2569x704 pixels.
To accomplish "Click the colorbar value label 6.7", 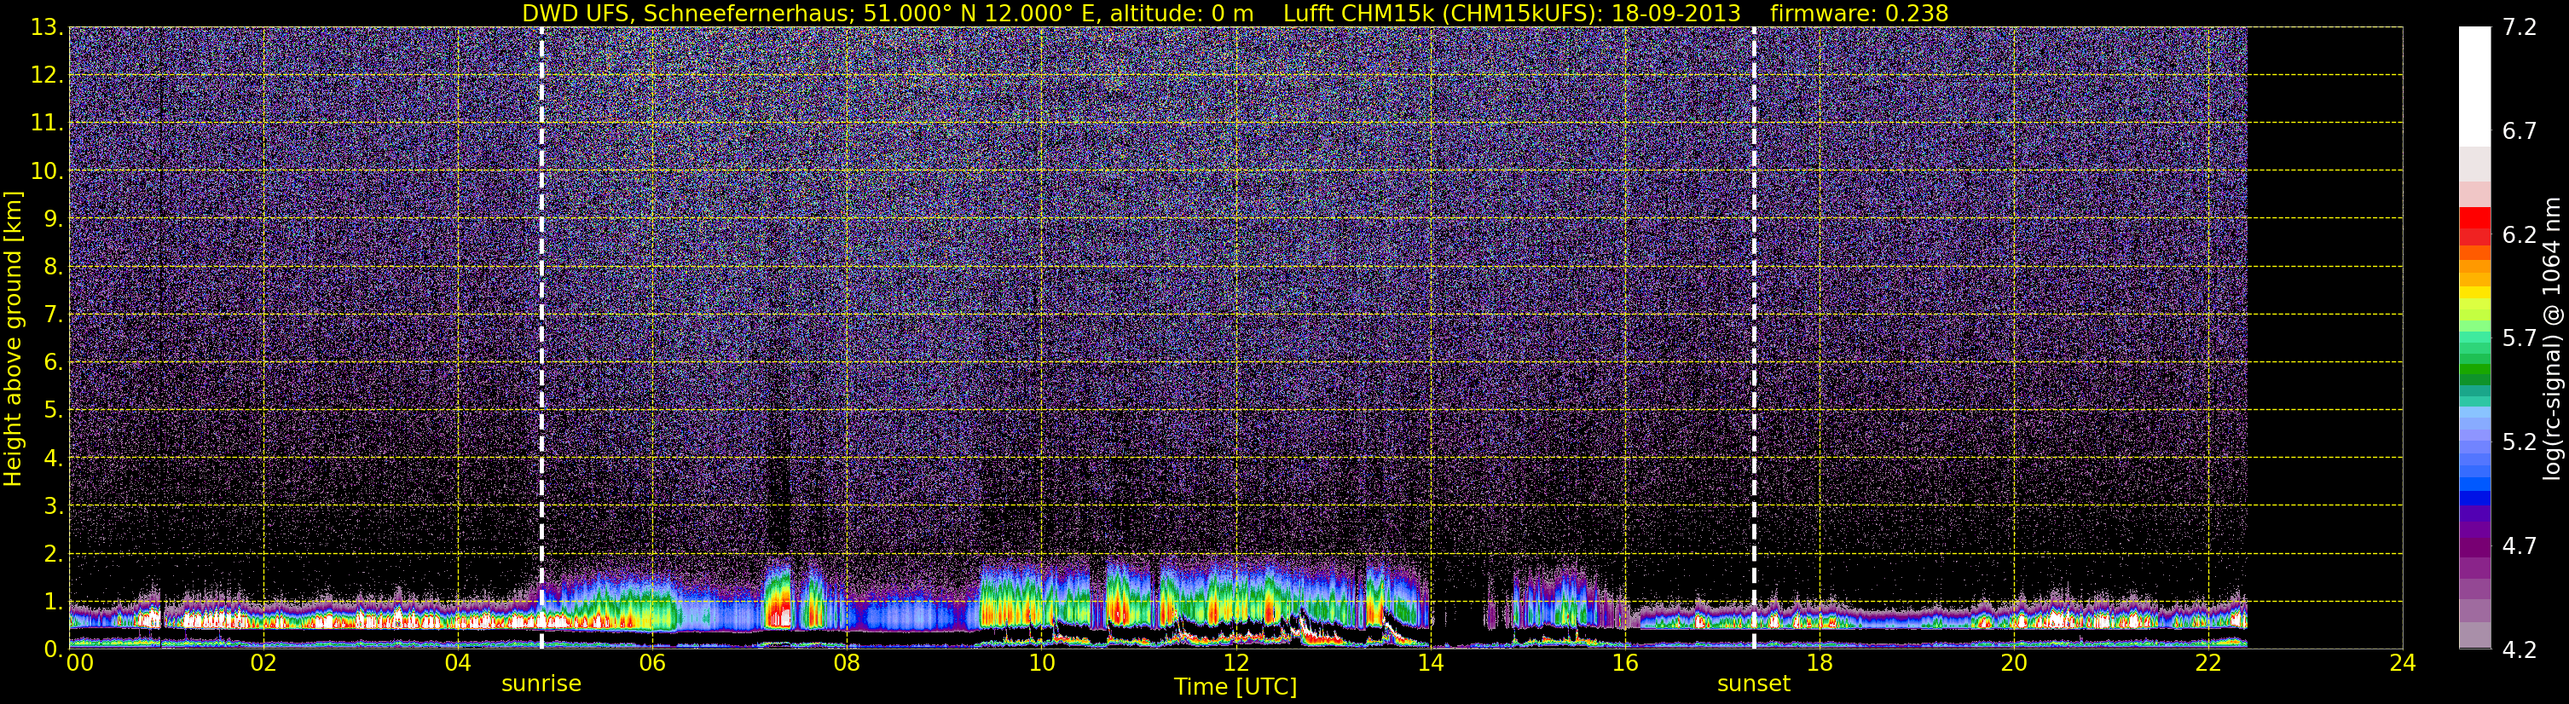I will point(2520,130).
